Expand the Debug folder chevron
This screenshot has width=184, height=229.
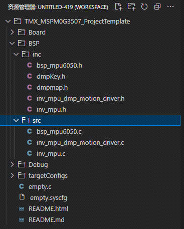(x=12, y=164)
